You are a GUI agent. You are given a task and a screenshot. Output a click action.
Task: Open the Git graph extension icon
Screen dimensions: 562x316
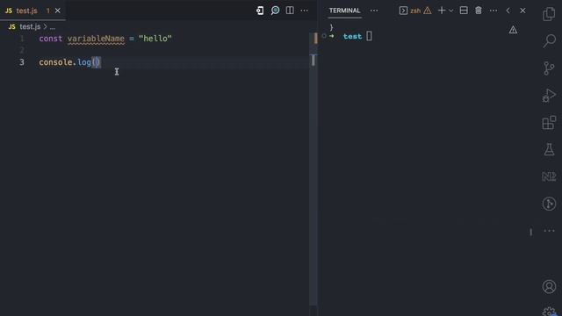coord(549,204)
